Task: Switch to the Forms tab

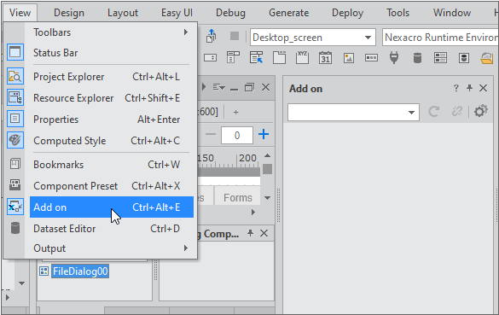Action: pyautogui.click(x=237, y=197)
